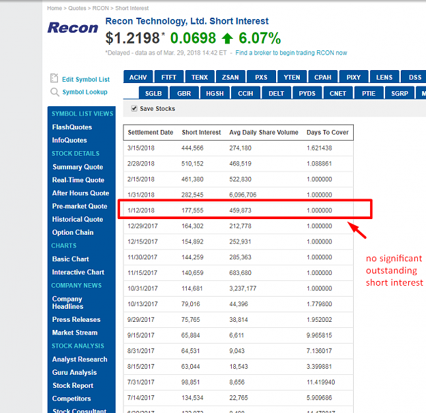
Task: Select the DELT symbol tab
Action: pyautogui.click(x=276, y=93)
